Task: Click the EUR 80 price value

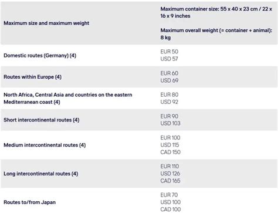Action: coord(169,94)
